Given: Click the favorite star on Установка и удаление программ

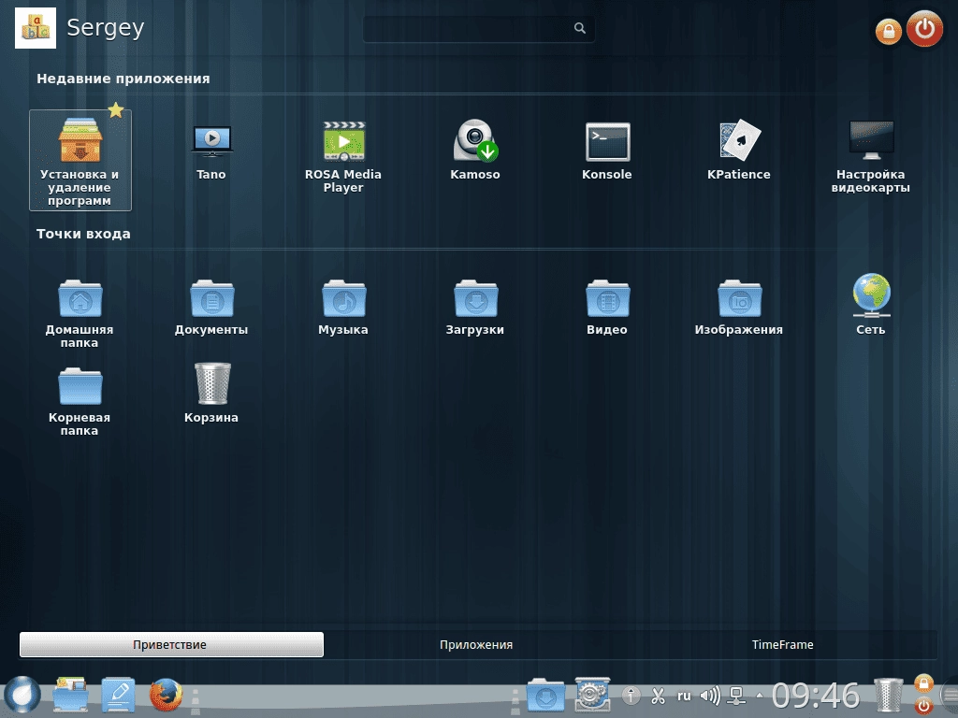Looking at the screenshot, I should click(x=116, y=110).
